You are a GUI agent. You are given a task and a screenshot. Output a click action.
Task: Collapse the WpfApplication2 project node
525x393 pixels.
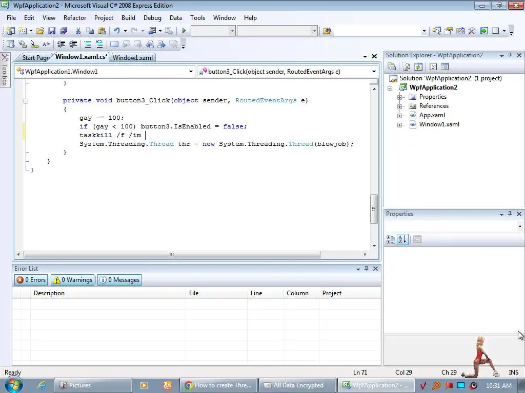point(390,88)
